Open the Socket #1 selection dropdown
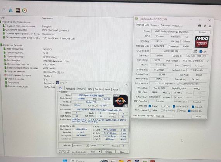Viewport: 221px width, 162px height. 81,145
